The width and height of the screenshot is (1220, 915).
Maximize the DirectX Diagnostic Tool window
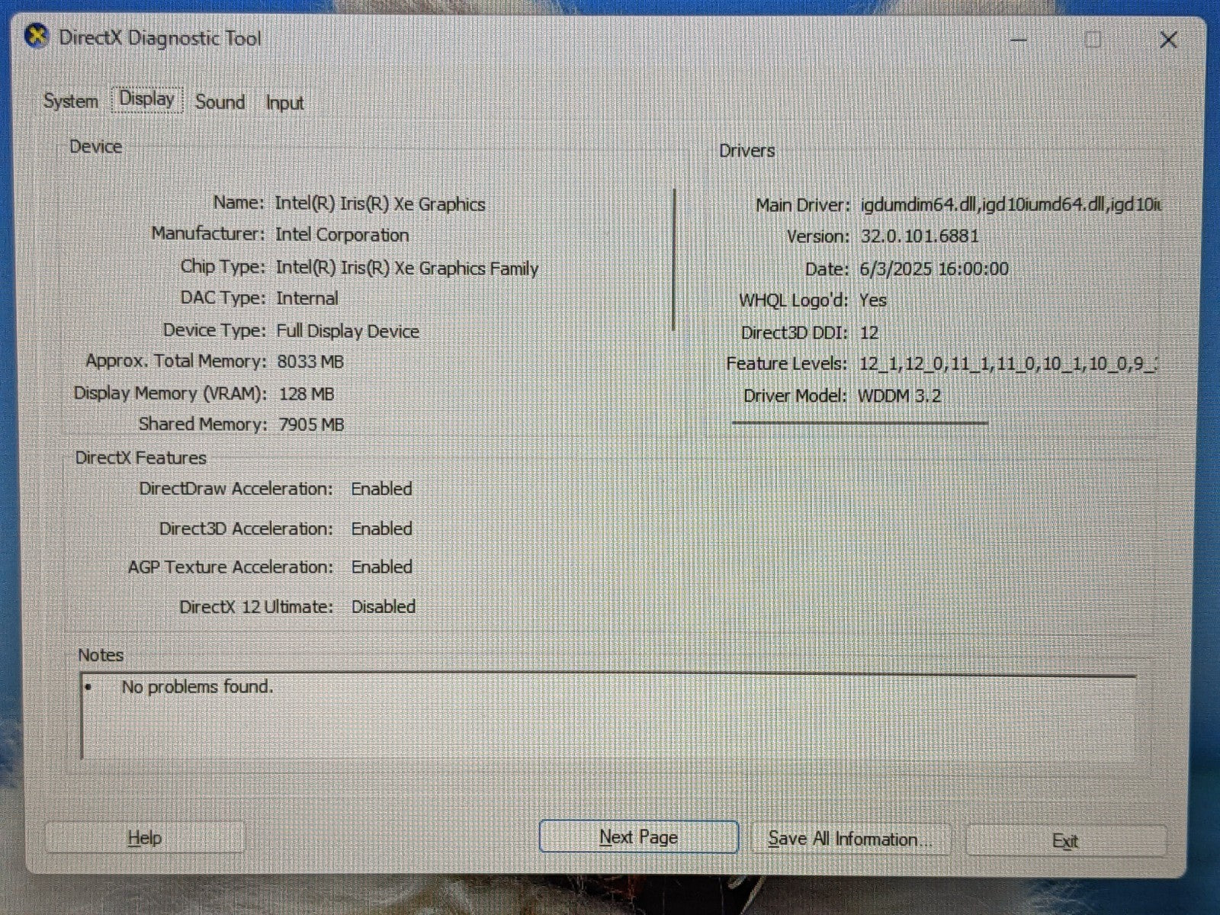click(x=1093, y=40)
